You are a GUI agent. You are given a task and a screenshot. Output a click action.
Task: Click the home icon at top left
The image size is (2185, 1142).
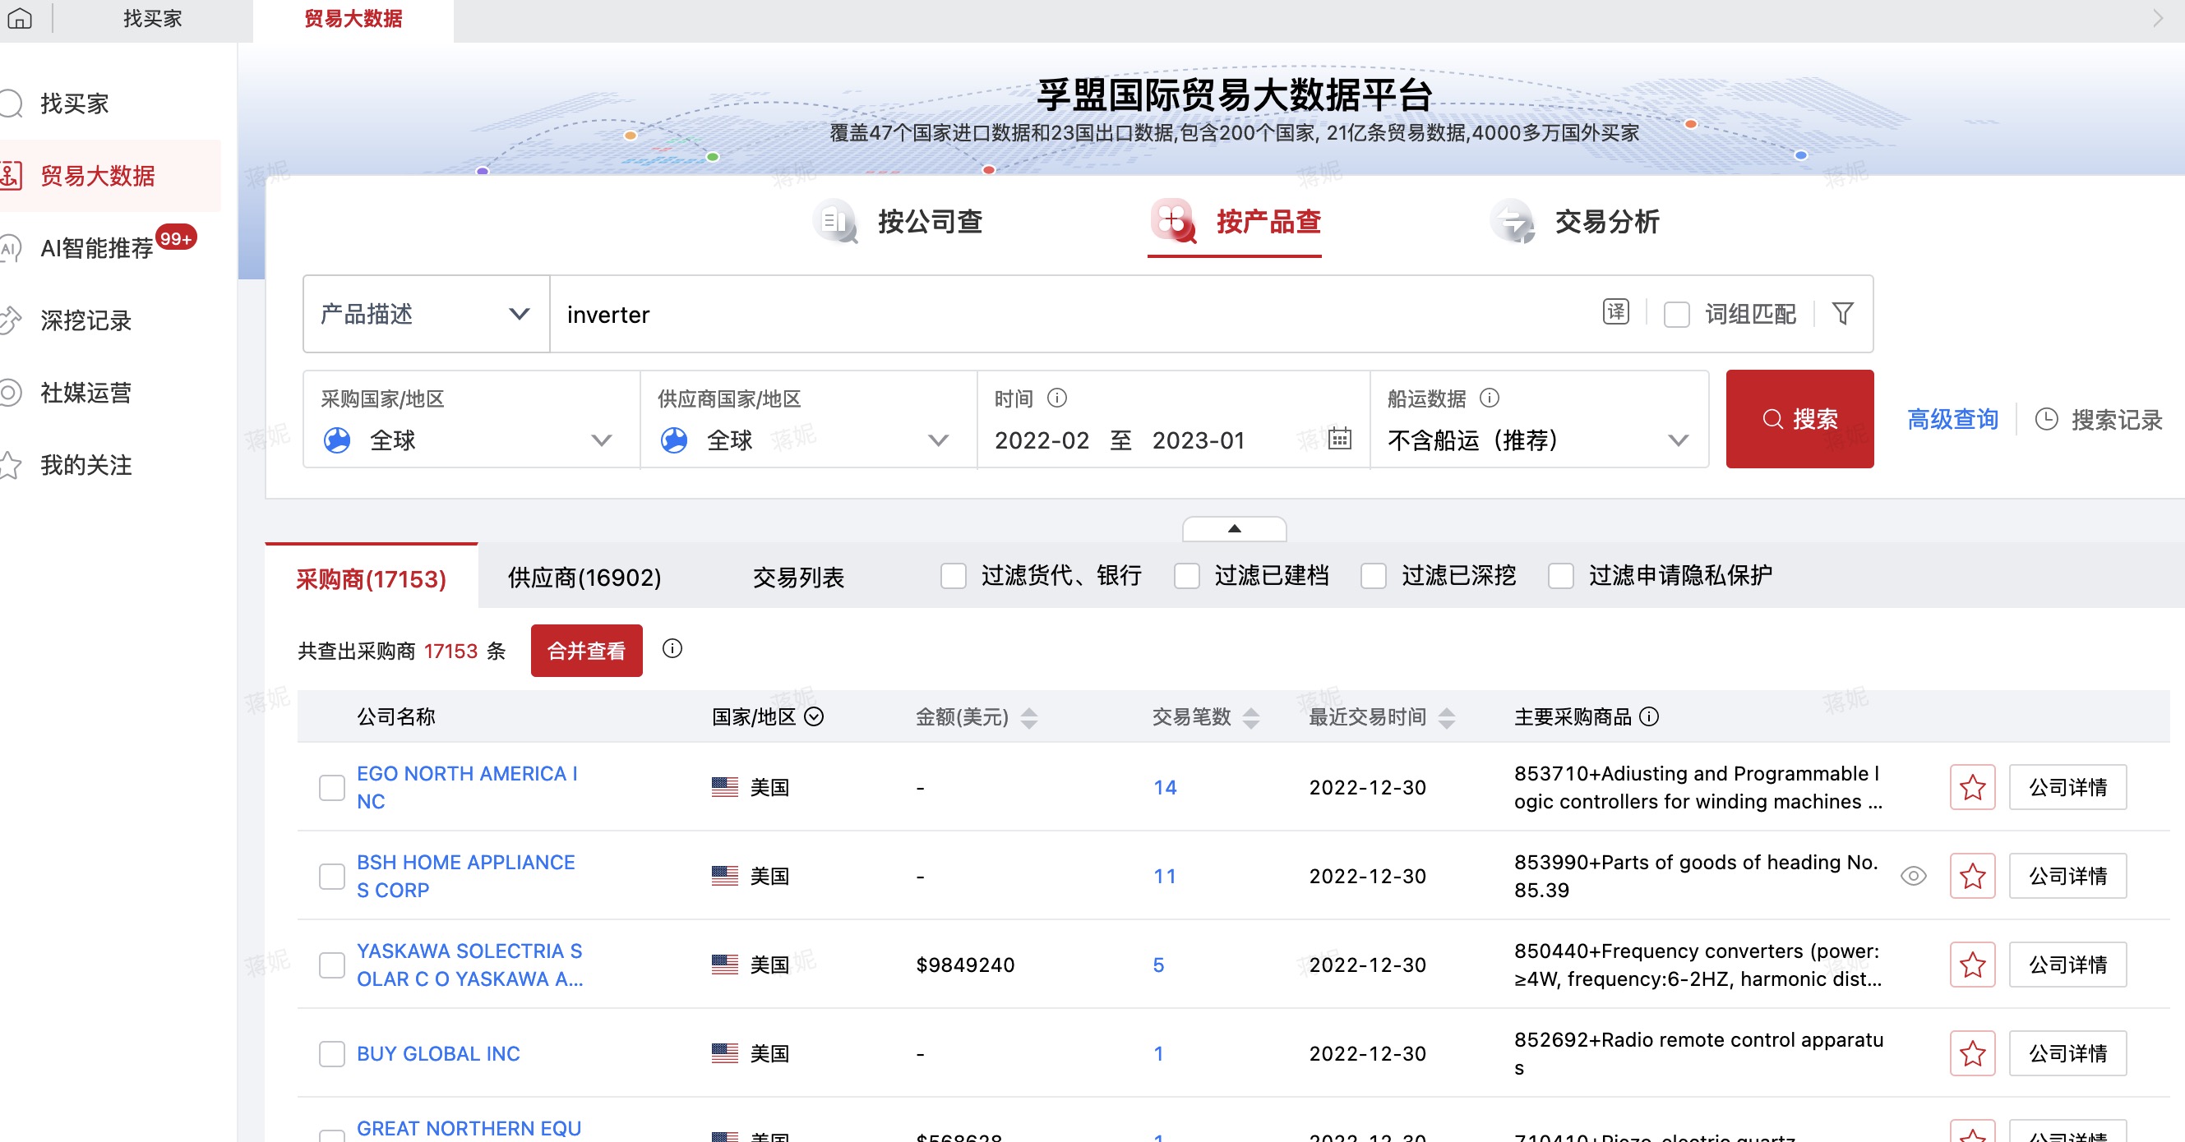point(21,18)
